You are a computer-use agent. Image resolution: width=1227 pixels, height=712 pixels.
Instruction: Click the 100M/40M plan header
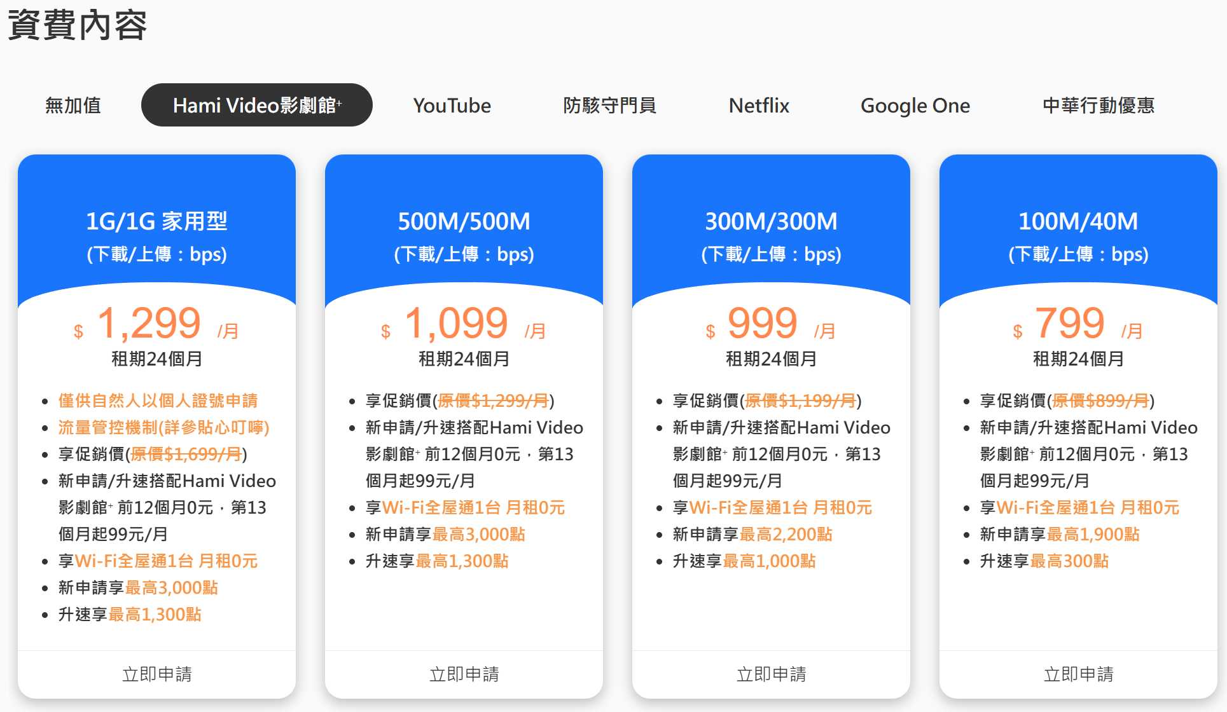pyautogui.click(x=1078, y=222)
